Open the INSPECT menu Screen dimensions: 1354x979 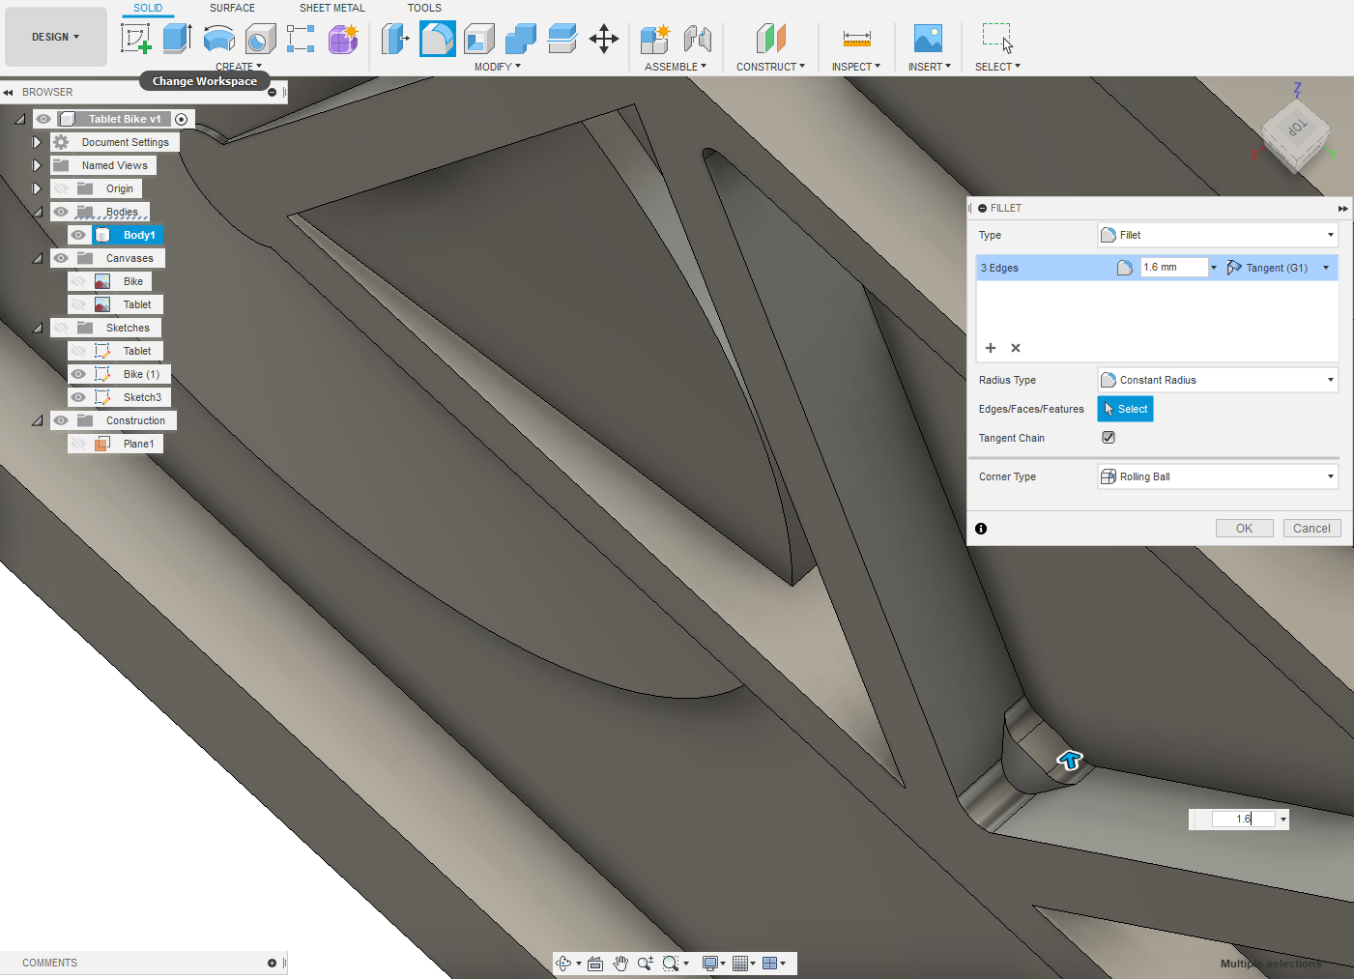click(x=856, y=67)
